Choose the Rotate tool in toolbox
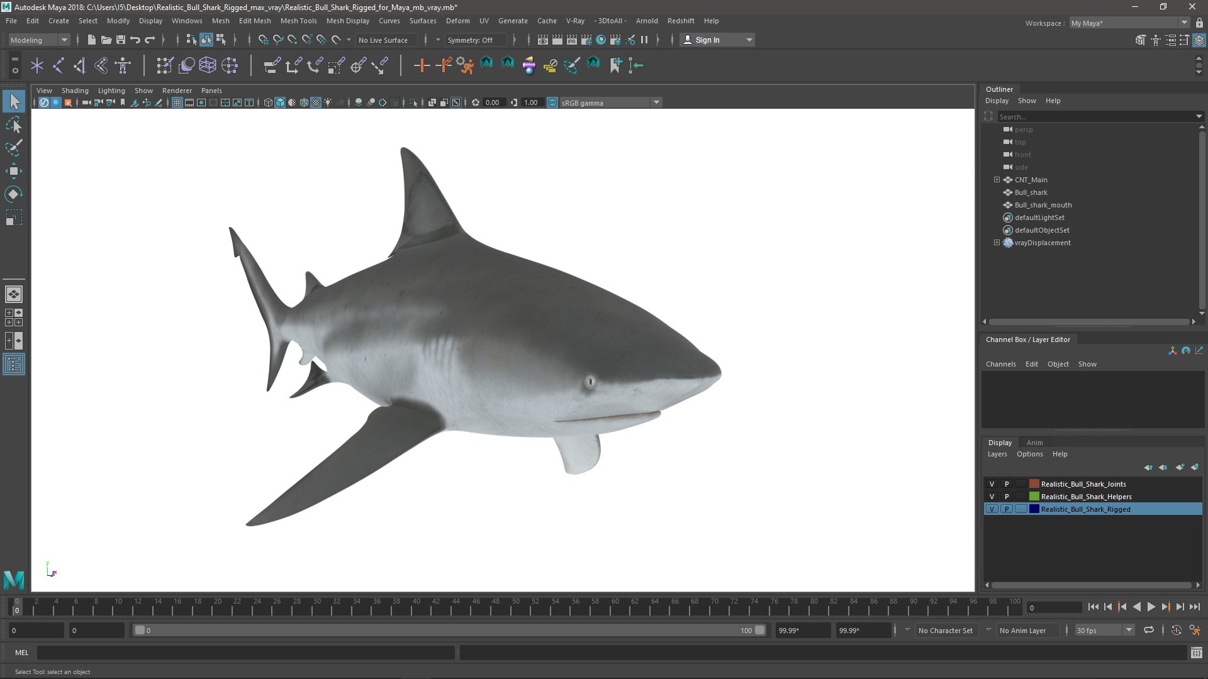This screenshot has width=1208, height=679. click(x=14, y=194)
